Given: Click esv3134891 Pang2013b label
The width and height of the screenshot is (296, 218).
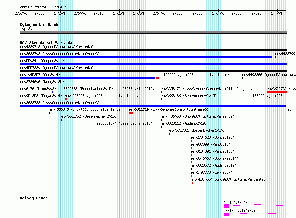Looking at the screenshot, I should click(213, 151).
